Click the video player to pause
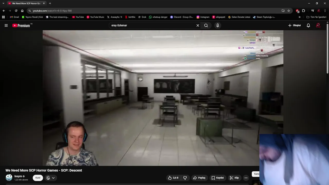 pyautogui.click(x=163, y=98)
